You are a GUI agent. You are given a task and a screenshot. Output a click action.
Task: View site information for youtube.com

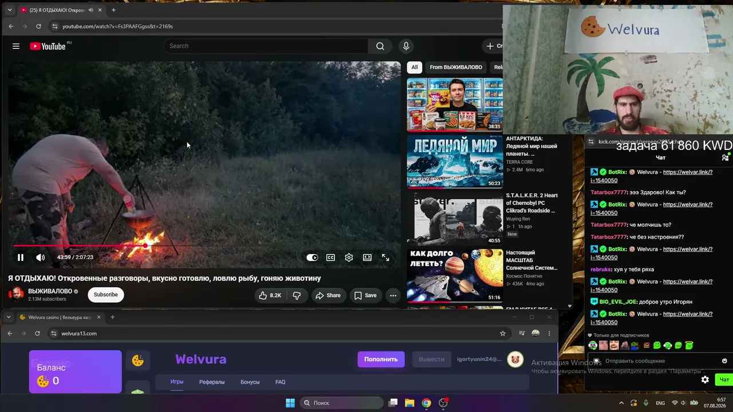pos(54,26)
